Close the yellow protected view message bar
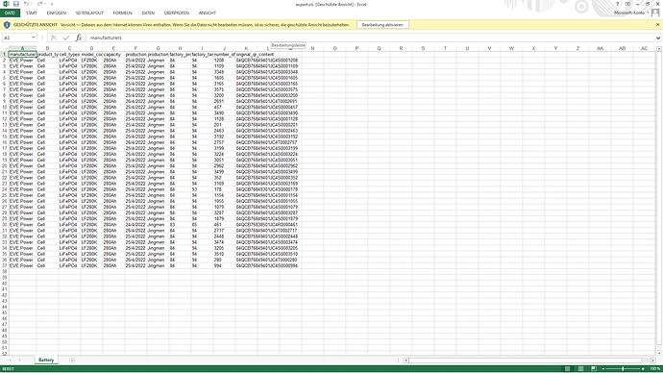This screenshot has width=663, height=373. coord(657,25)
